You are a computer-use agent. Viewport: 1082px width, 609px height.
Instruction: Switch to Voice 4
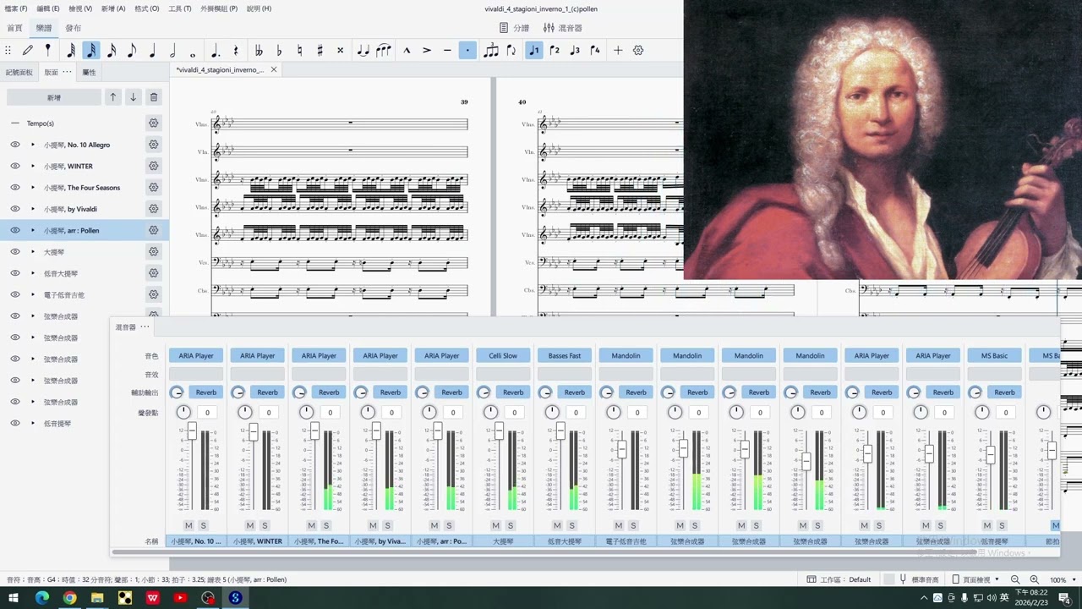point(595,51)
